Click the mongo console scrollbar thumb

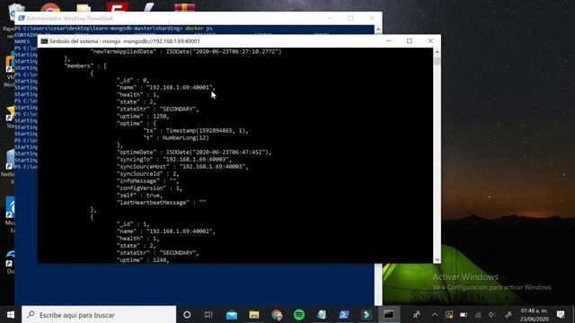click(x=437, y=61)
